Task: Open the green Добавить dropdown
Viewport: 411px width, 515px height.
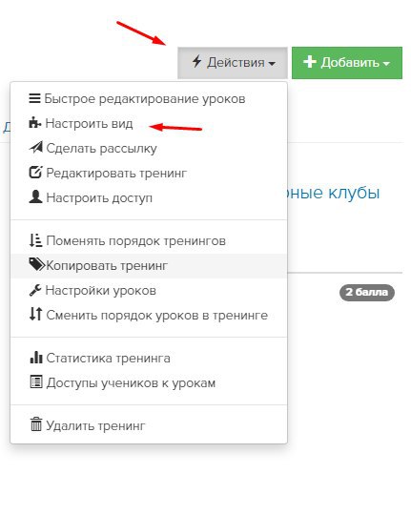Action: tap(347, 62)
